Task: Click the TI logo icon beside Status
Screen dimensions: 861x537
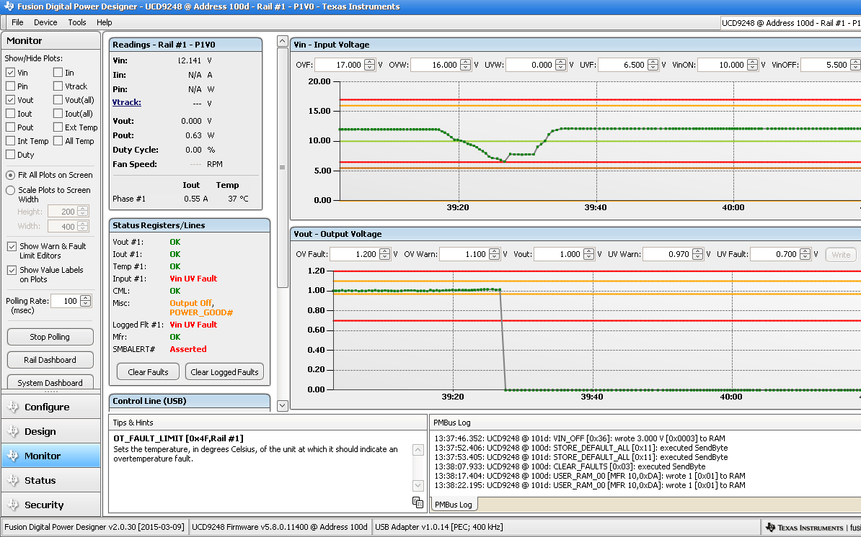Action: (x=13, y=481)
